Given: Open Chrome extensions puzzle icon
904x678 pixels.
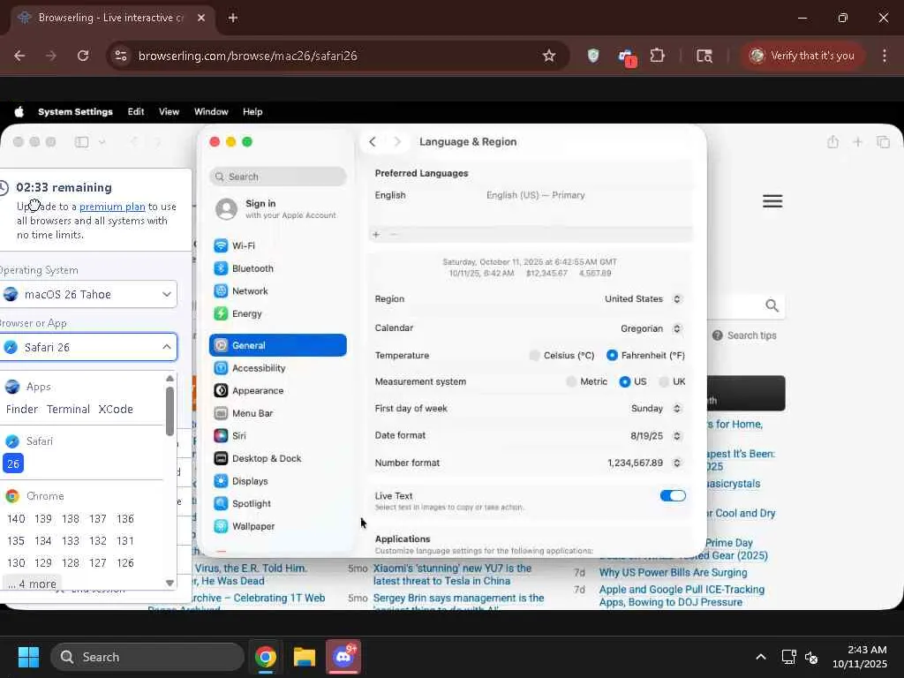Looking at the screenshot, I should coord(657,56).
